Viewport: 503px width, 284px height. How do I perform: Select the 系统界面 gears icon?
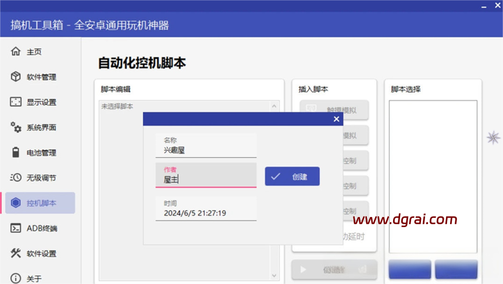pyautogui.click(x=16, y=127)
